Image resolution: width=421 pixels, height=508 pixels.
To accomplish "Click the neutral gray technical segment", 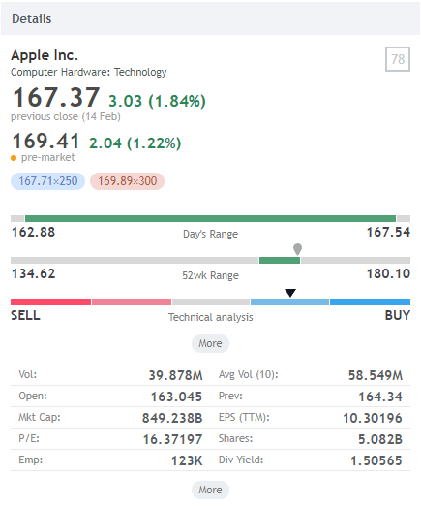I will point(211,302).
